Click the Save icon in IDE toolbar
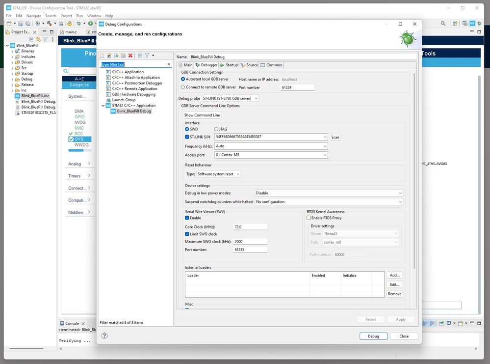The height and width of the screenshot is (364, 490). pyautogui.click(x=21, y=24)
